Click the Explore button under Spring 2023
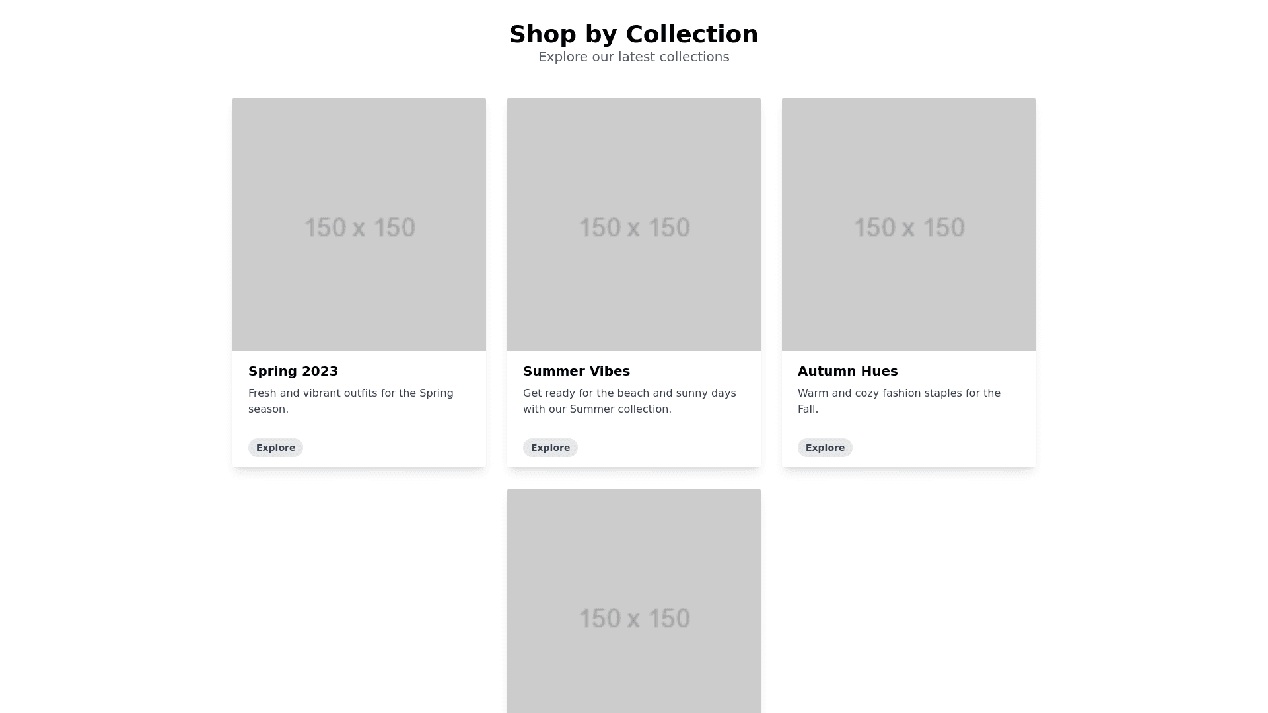 pos(275,448)
